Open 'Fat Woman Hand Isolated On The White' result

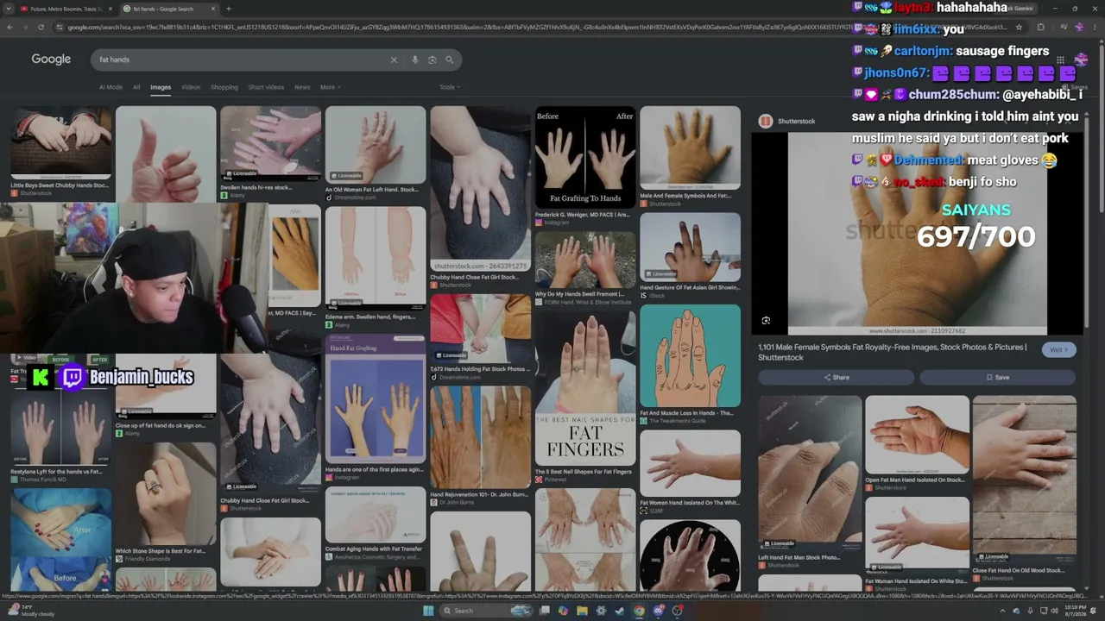(691, 463)
